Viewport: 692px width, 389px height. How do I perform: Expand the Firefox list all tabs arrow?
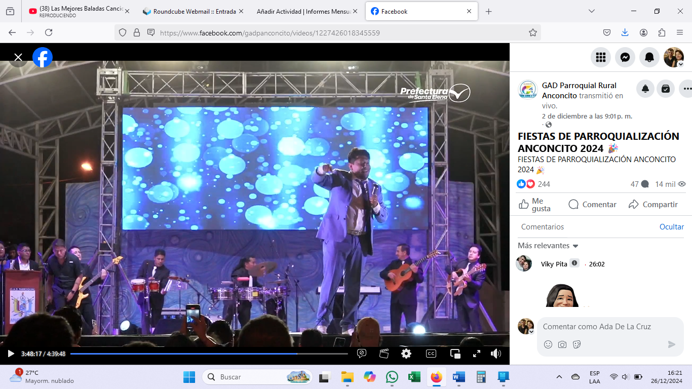[592, 11]
